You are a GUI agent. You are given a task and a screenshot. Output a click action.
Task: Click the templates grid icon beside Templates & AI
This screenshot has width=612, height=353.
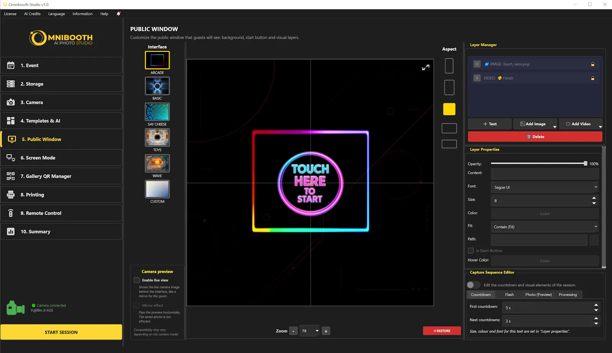[x=11, y=121]
